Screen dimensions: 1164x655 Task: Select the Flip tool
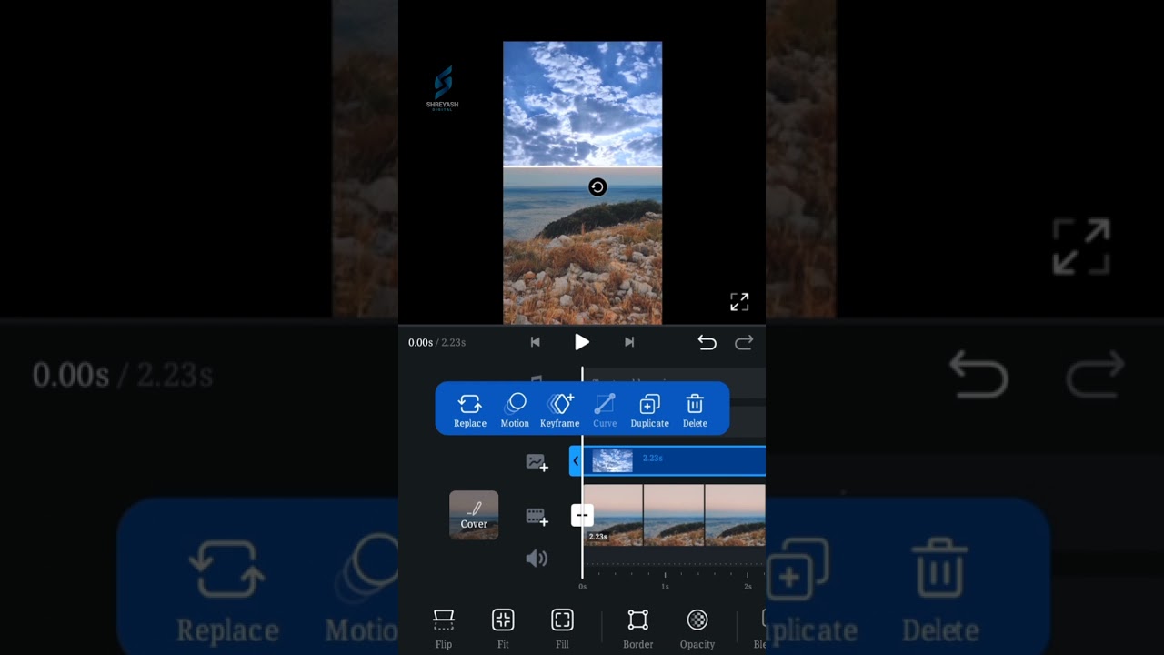[444, 629]
